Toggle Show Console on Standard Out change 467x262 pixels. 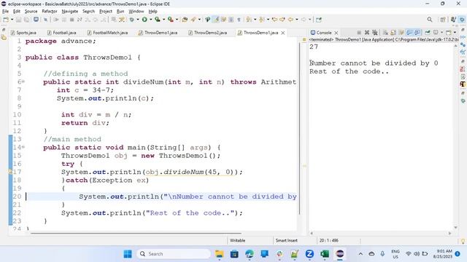click(x=409, y=32)
